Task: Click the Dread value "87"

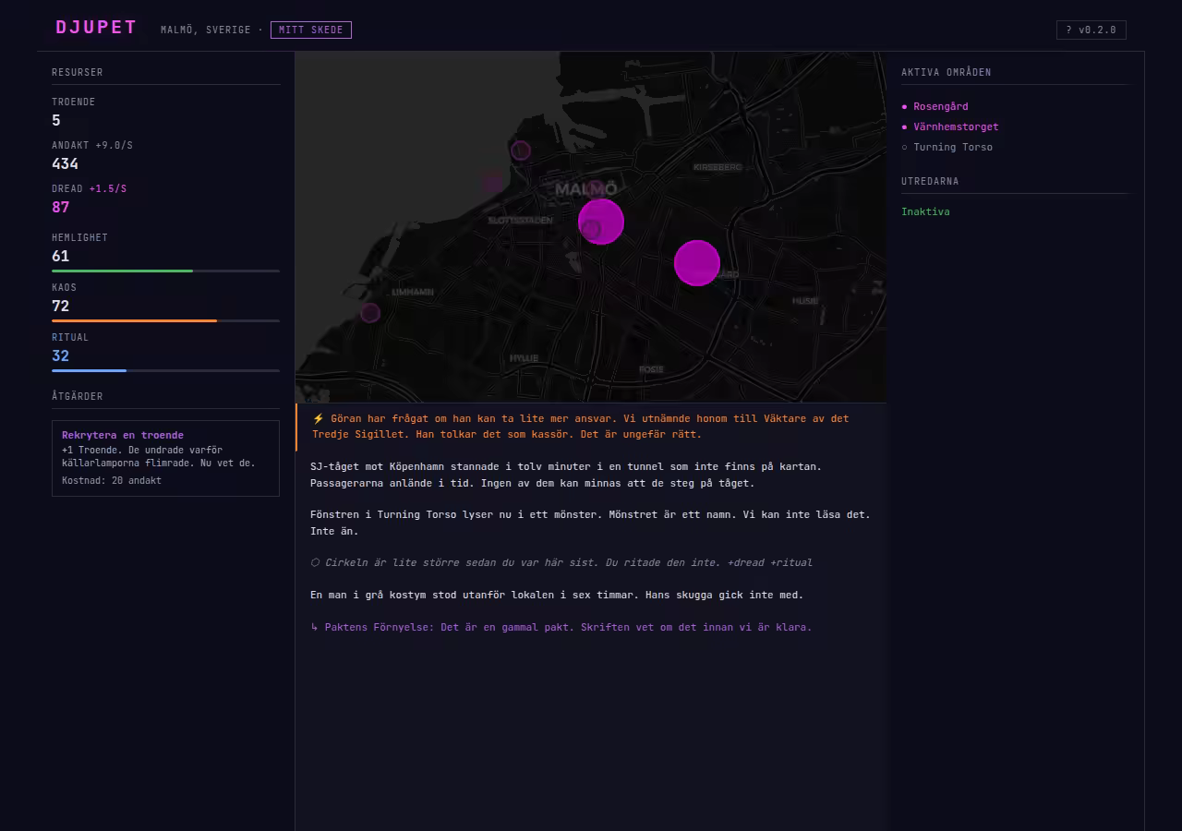Action: point(61,207)
